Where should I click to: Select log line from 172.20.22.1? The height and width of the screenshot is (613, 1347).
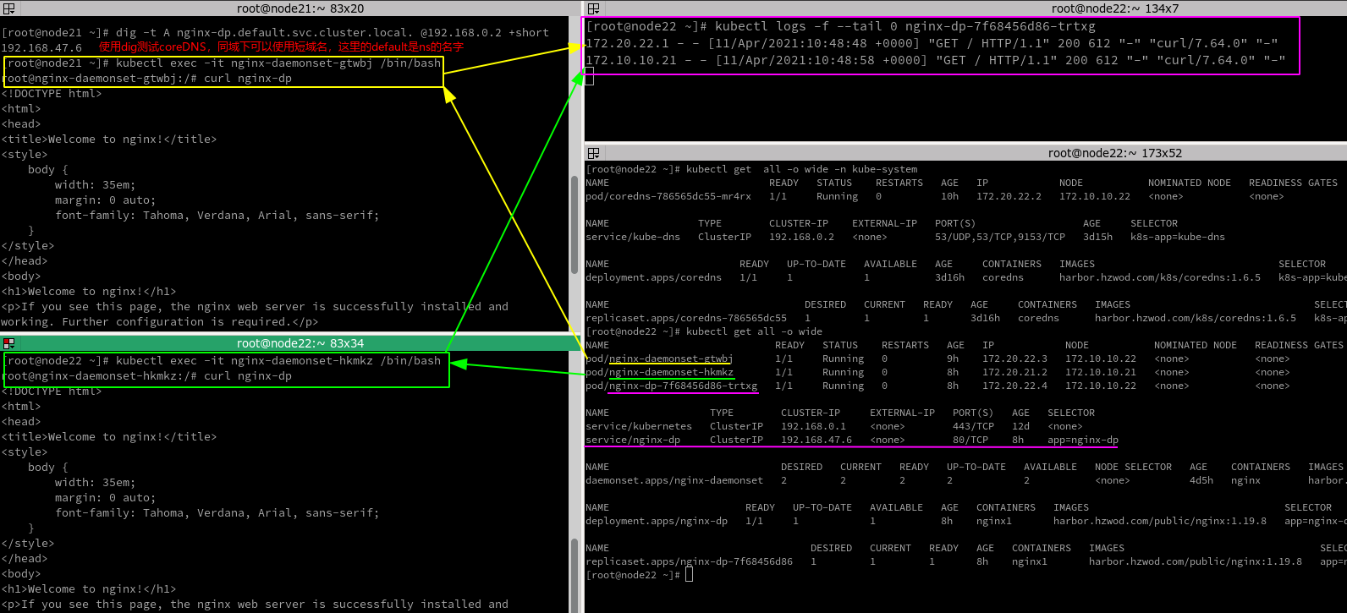tap(932, 43)
